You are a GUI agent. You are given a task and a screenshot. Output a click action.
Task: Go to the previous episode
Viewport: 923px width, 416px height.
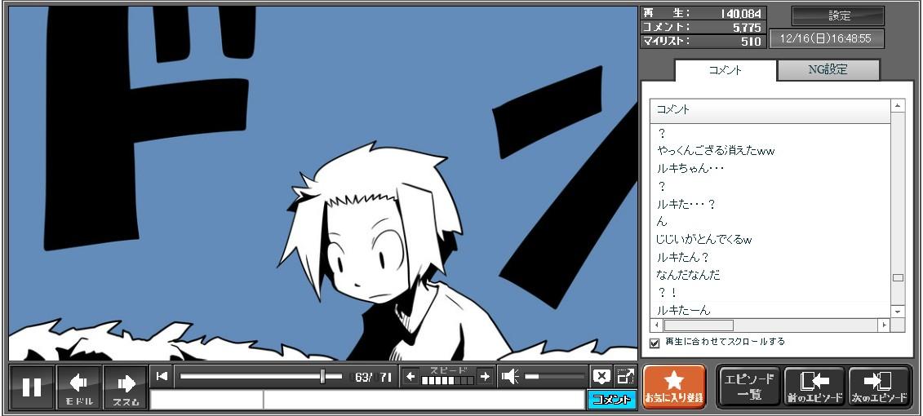(x=814, y=387)
